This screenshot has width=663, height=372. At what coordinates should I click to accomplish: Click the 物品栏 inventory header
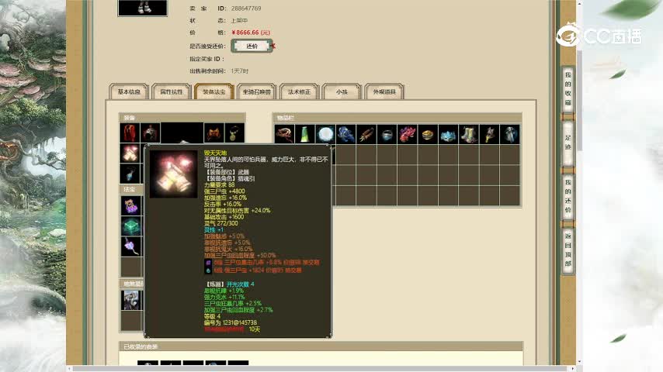click(397, 118)
